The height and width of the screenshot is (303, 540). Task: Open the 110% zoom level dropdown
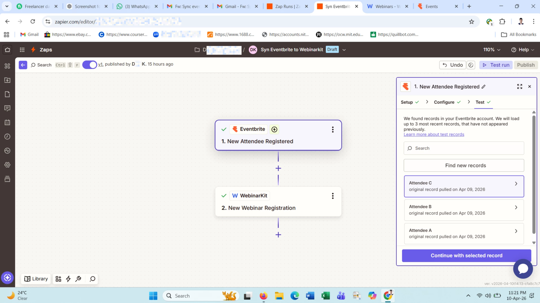[x=492, y=50]
